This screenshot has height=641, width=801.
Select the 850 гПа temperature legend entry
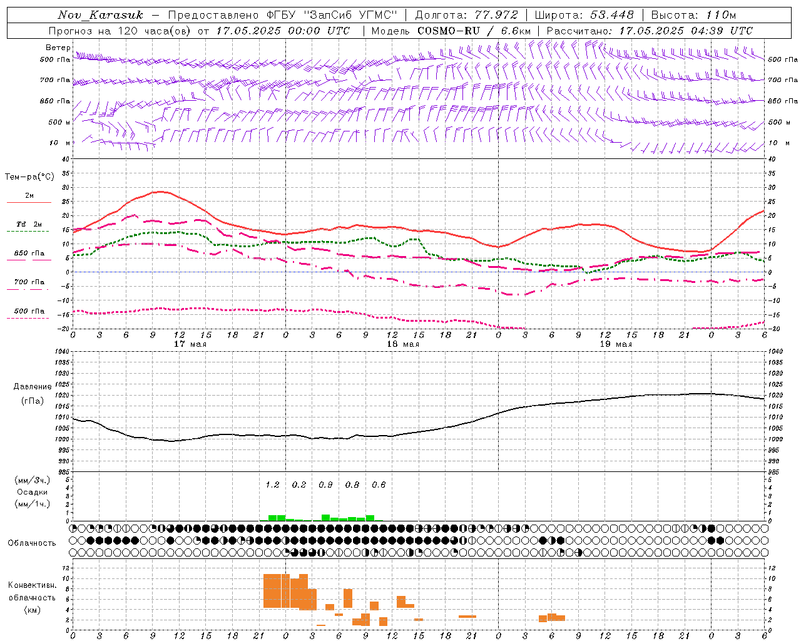29,254
